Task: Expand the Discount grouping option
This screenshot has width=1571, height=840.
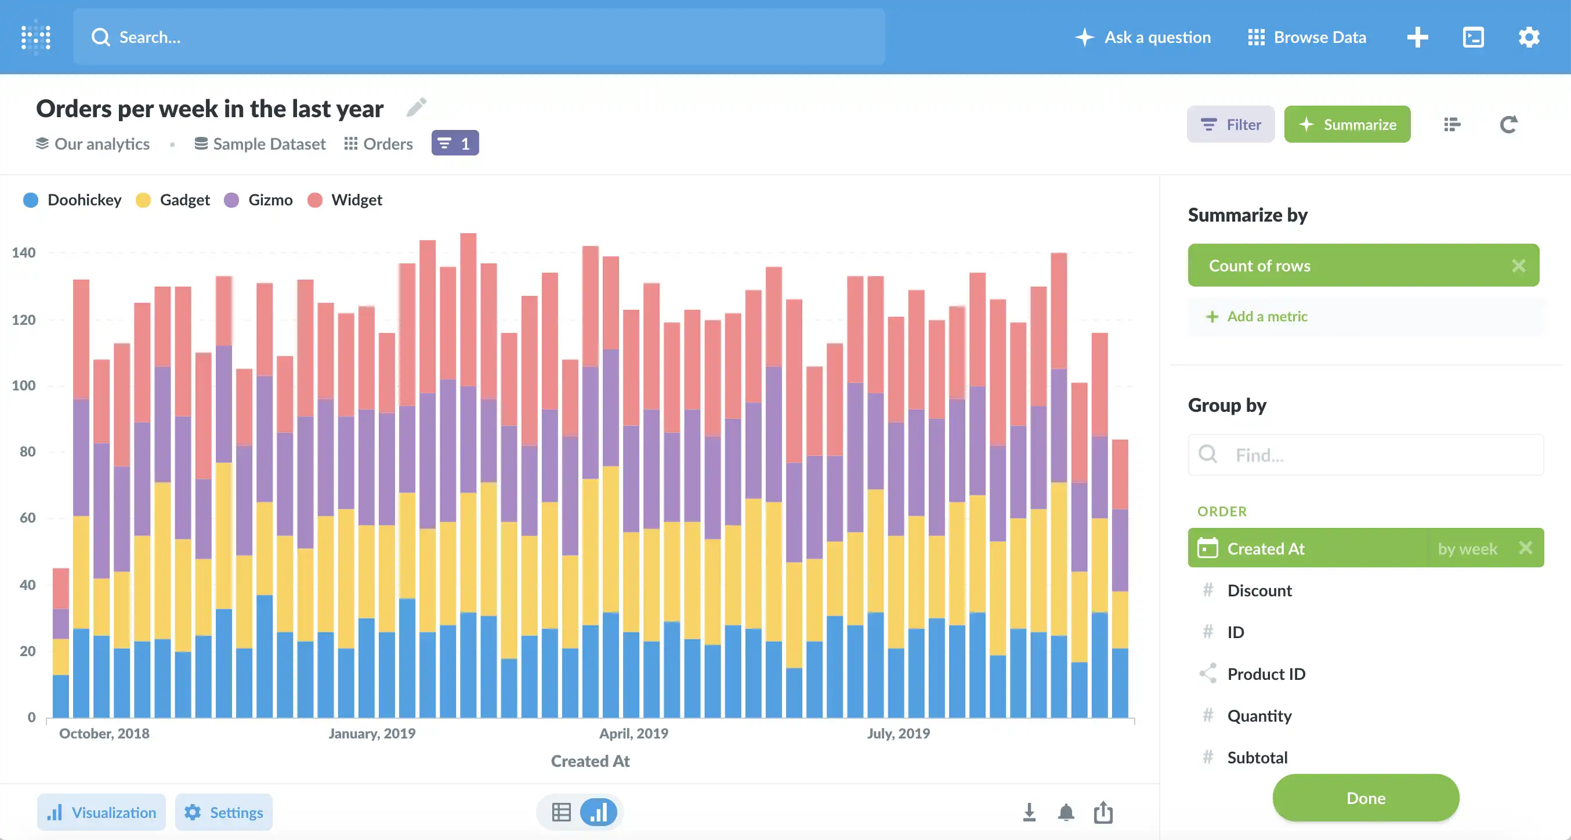Action: click(1258, 589)
